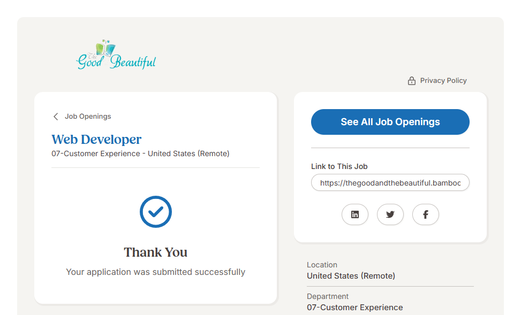The image size is (521, 315).
Task: Click the Department label text
Action: pos(328,296)
